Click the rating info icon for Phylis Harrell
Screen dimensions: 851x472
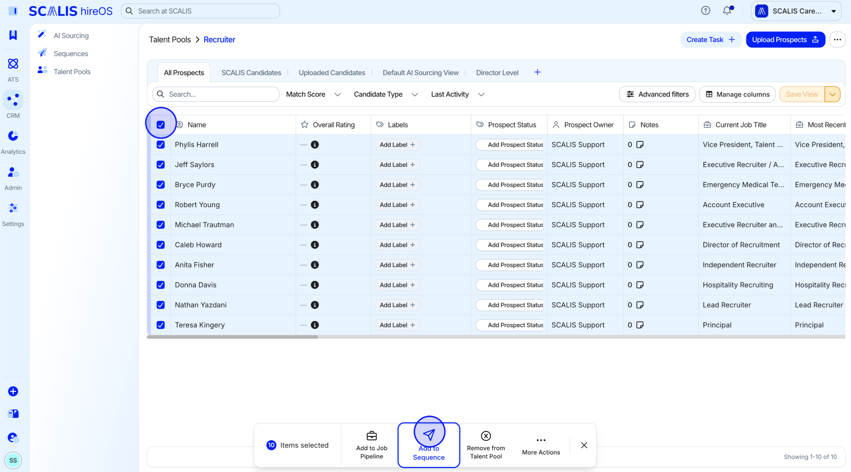[x=315, y=145]
